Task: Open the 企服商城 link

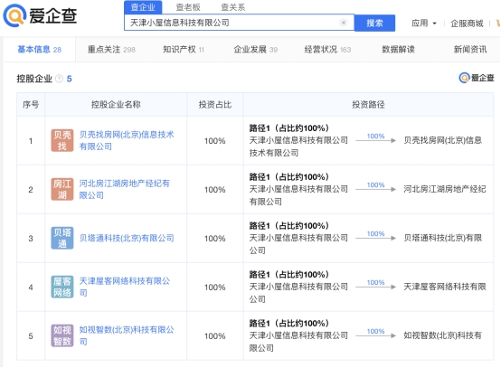Action: tap(467, 23)
